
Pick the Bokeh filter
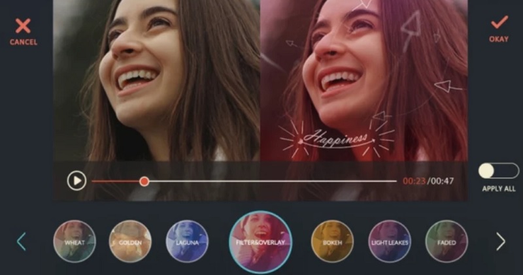tap(332, 242)
